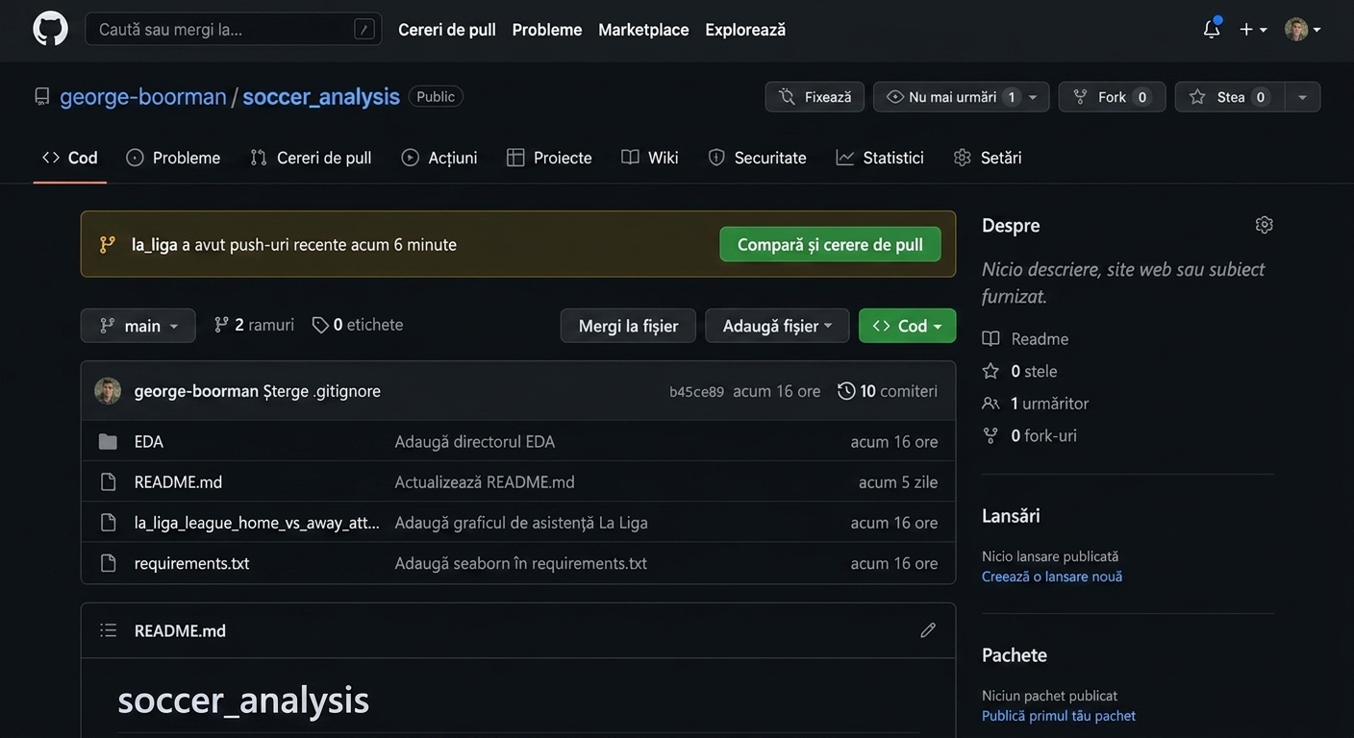The height and width of the screenshot is (738, 1354).
Task: Open the Proiecte tab
Action: click(549, 158)
